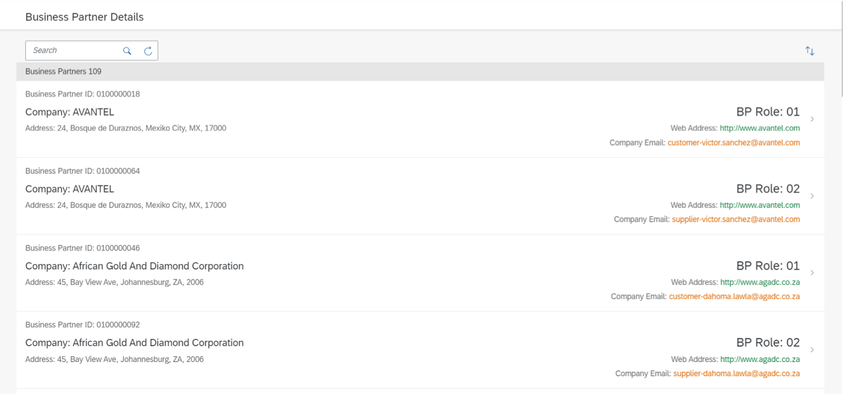Expand partner 0100000046 navigation arrow
843x394 pixels.
[812, 273]
